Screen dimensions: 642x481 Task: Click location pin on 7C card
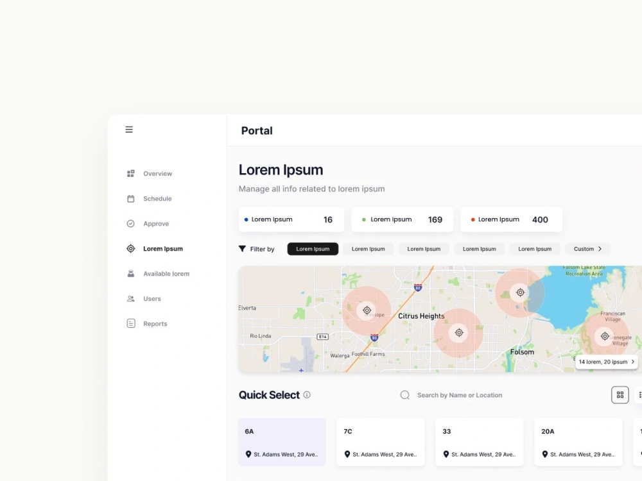(347, 454)
